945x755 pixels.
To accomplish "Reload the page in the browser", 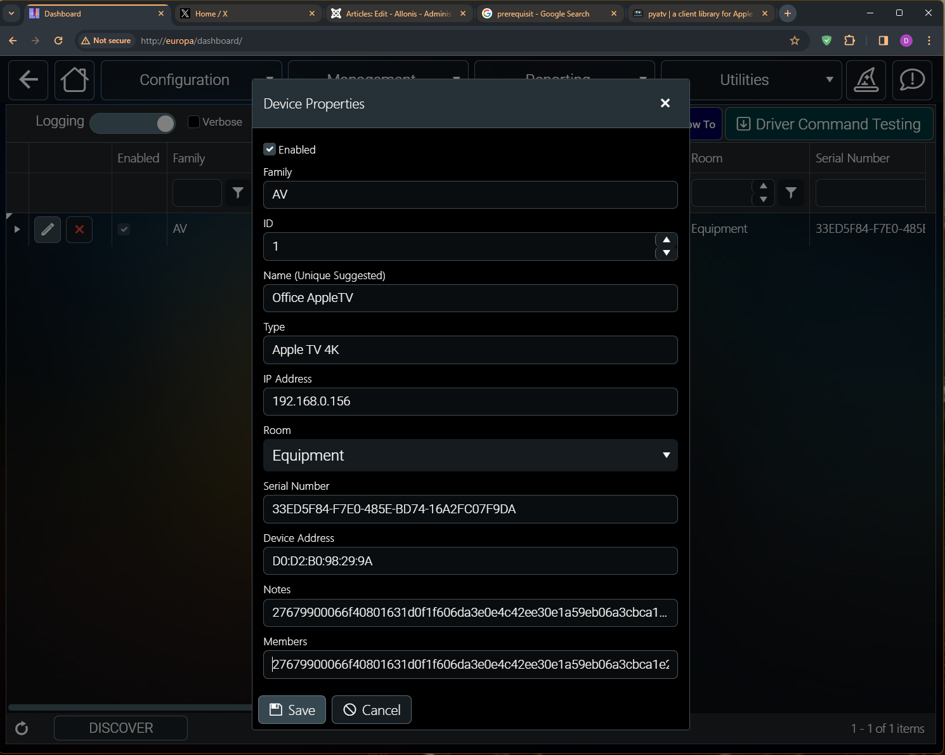I will (58, 41).
